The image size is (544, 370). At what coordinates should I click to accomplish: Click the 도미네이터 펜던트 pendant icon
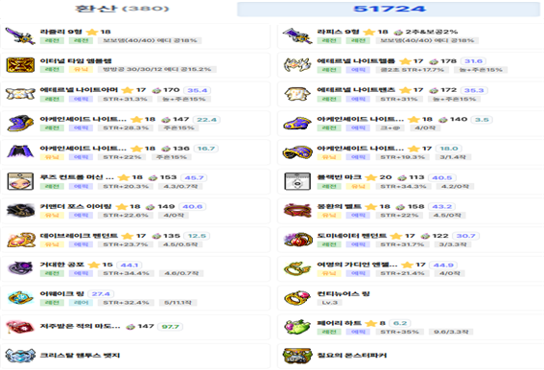click(x=297, y=240)
